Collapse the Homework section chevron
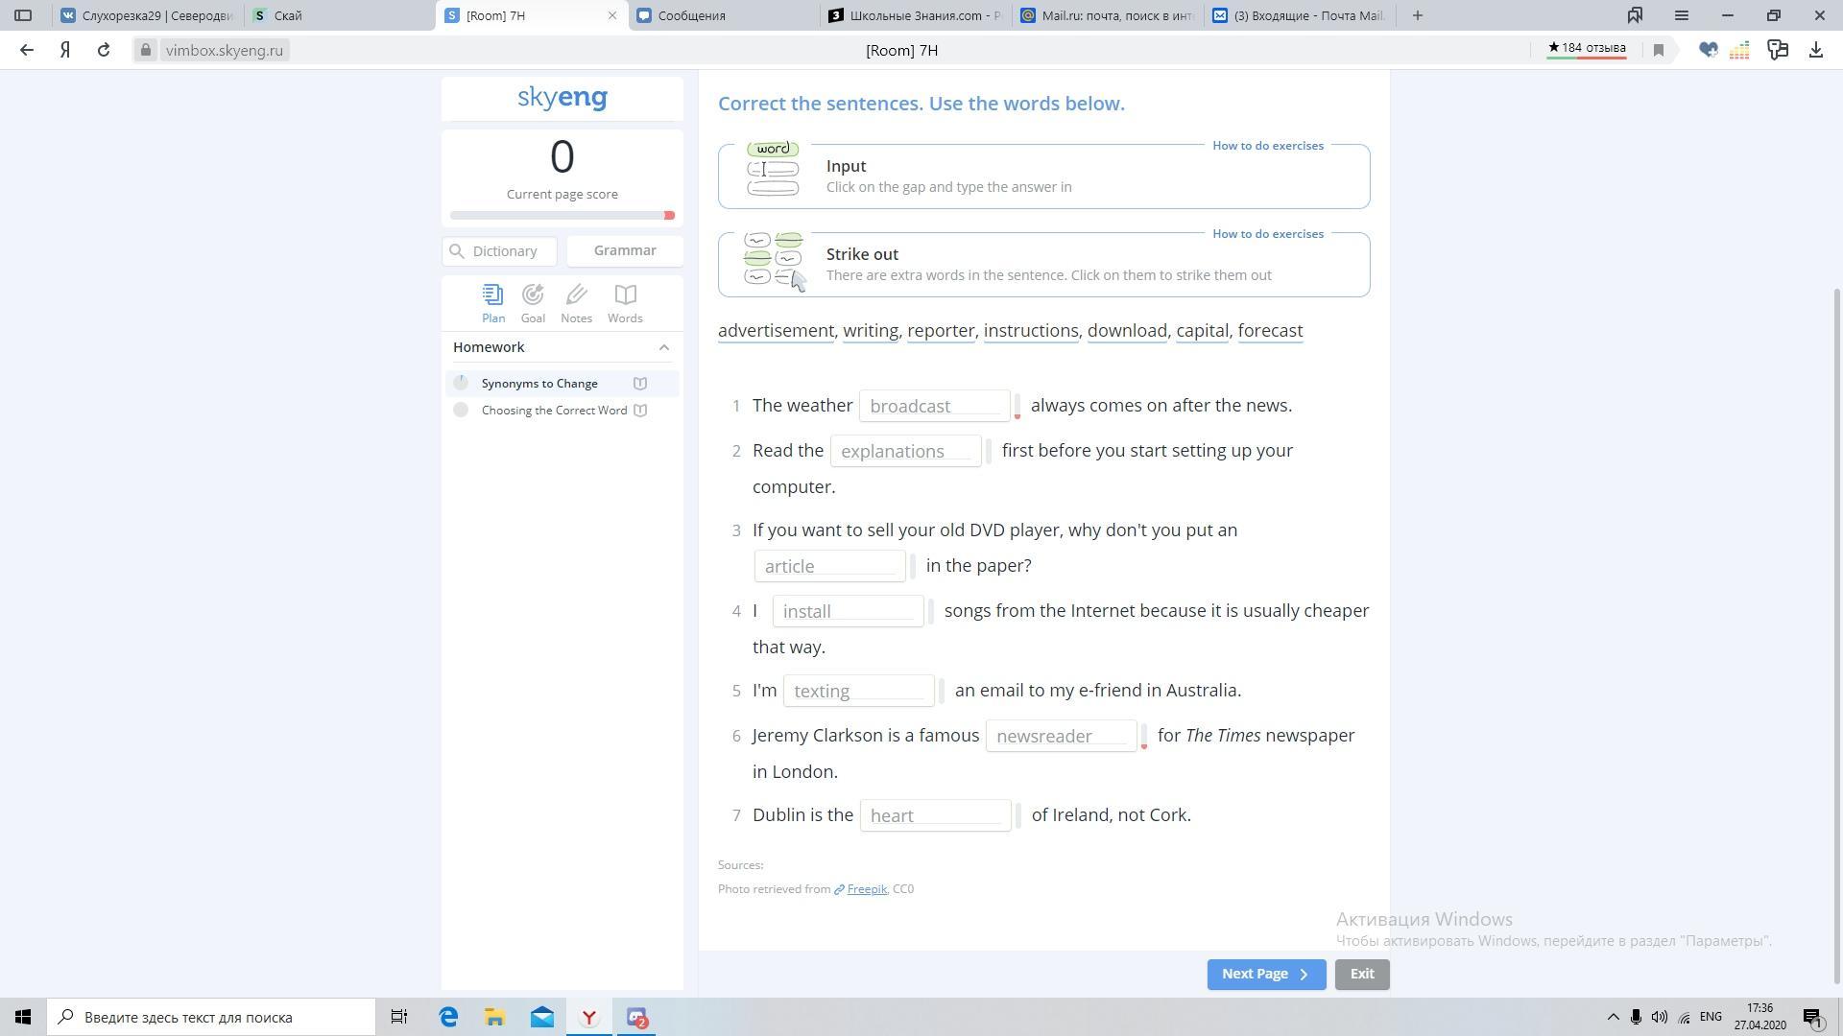1843x1036 pixels. [663, 347]
